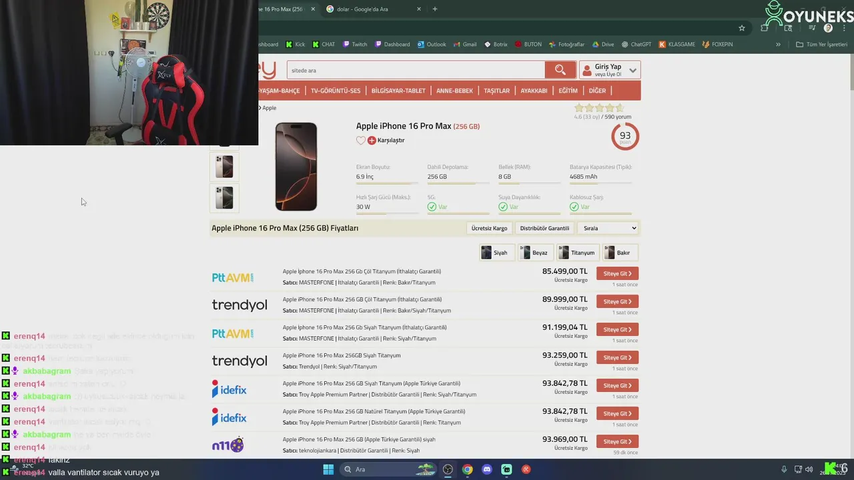Screen dimensions: 854x480
Task: Open the KLASGAME bookmark
Action: click(x=677, y=45)
